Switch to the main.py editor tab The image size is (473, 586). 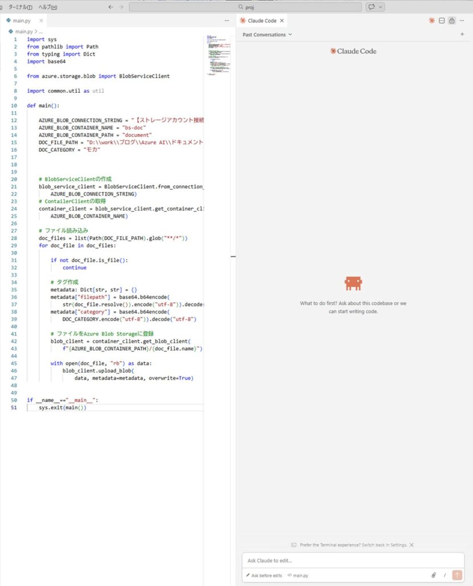[22, 21]
